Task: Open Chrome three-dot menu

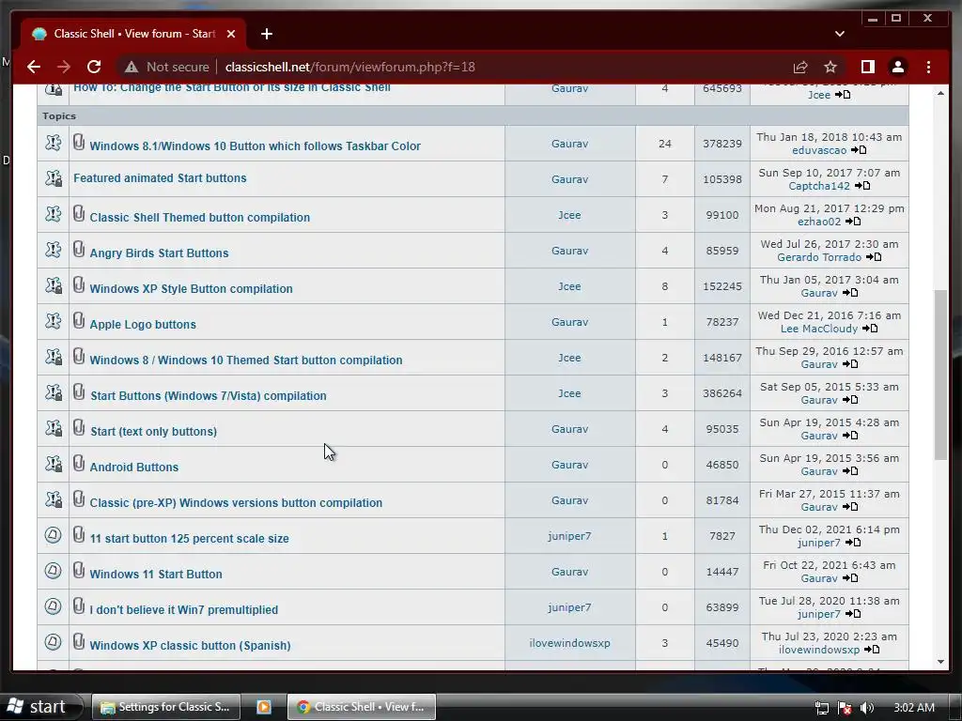Action: [928, 67]
